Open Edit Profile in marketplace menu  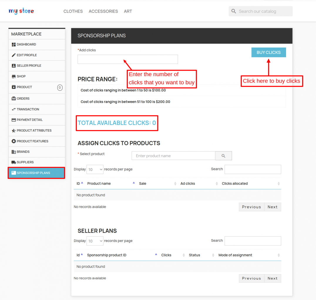click(37, 55)
